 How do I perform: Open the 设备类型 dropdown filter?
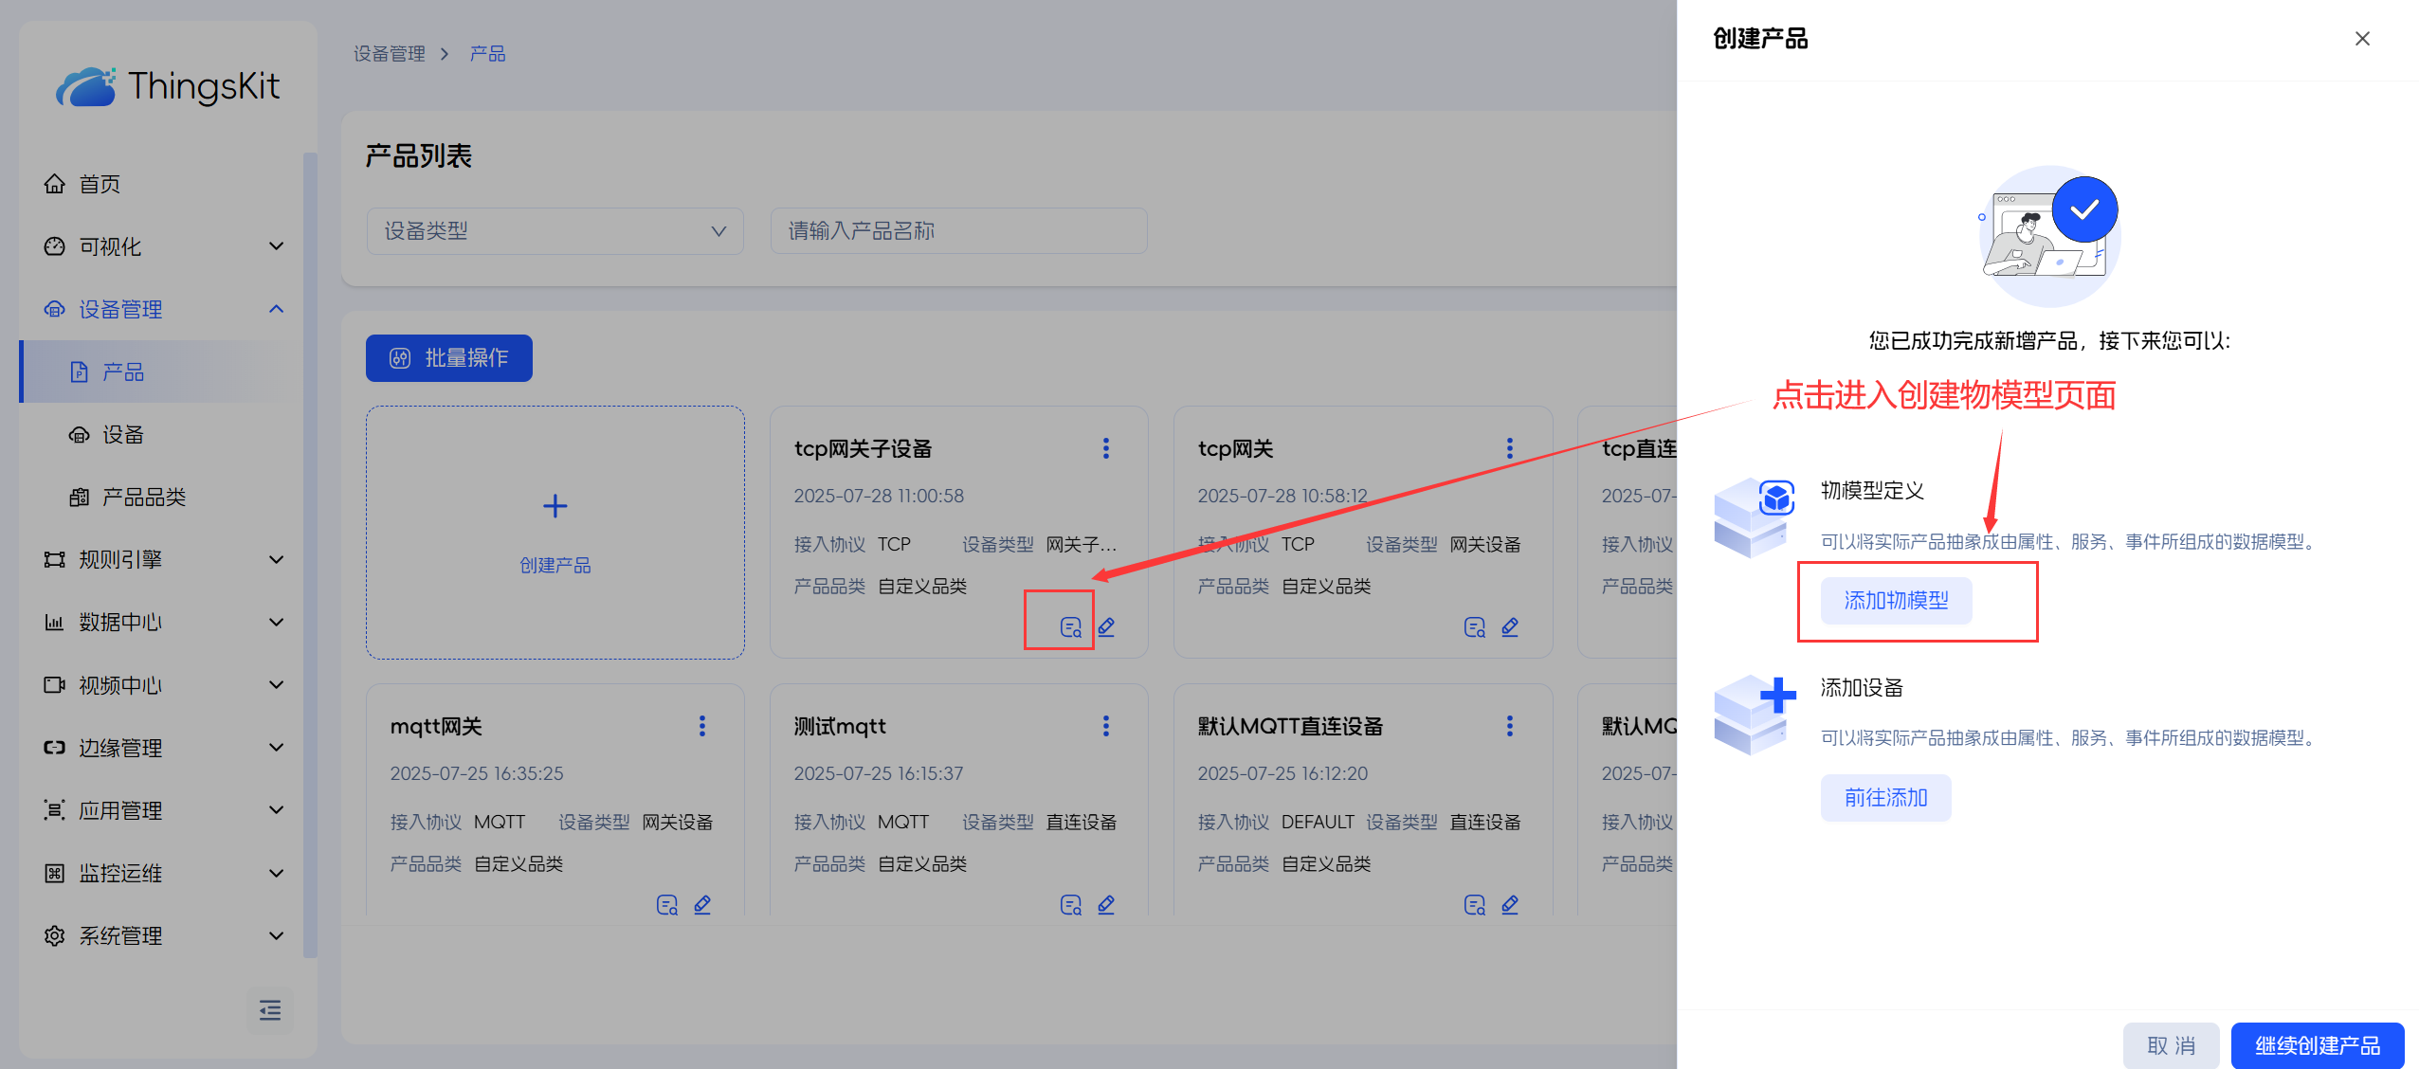[555, 231]
